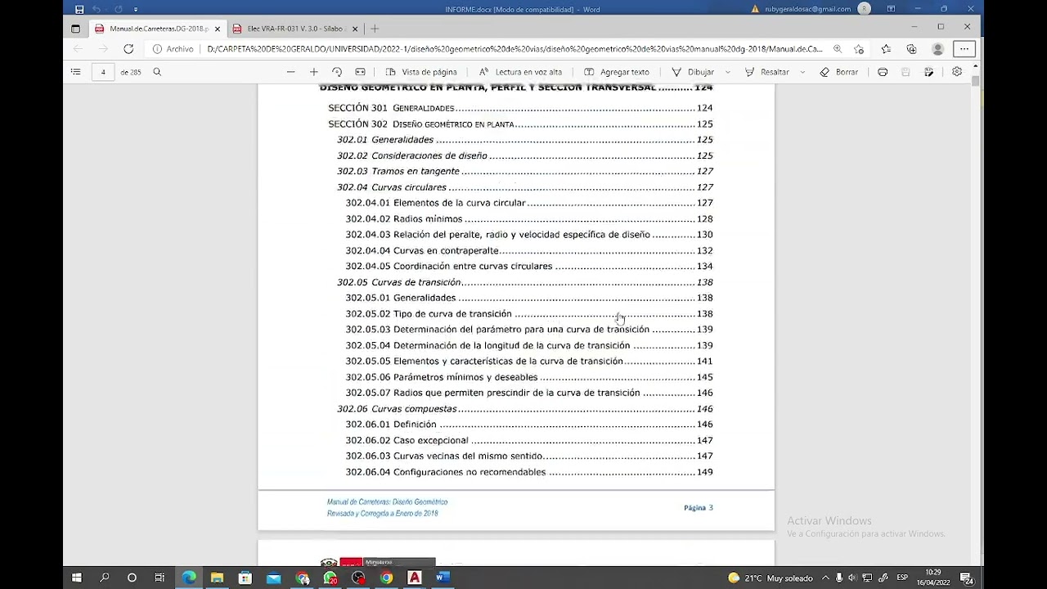
Task: Expand the Dibujar options dropdown
Action: 728,72
